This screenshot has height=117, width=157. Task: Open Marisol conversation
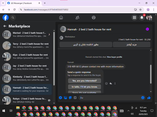26,34
